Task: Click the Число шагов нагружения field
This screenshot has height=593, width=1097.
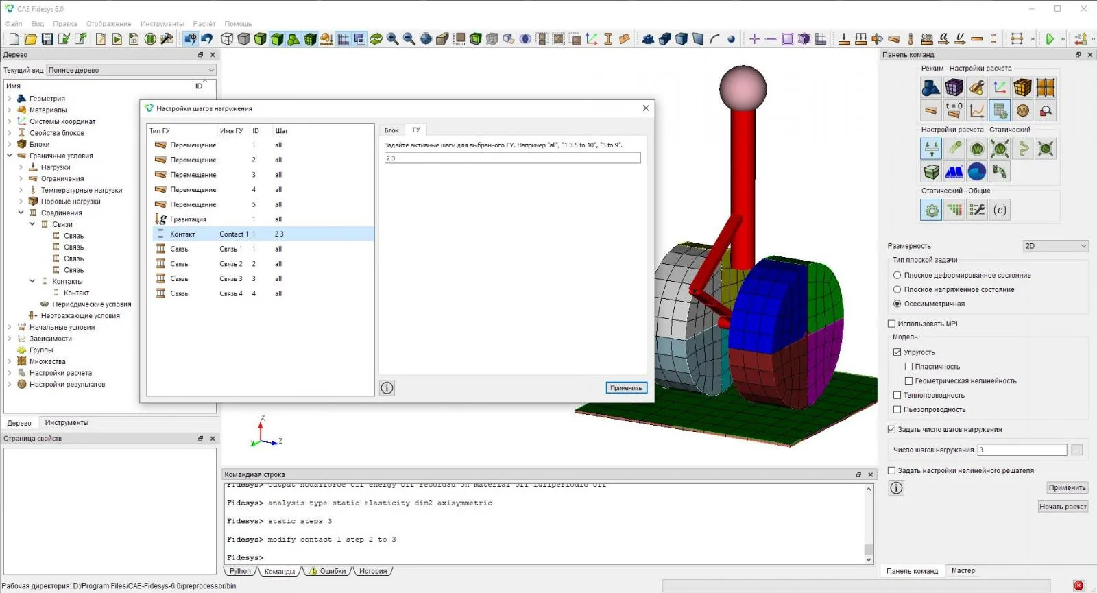Action: (1022, 450)
